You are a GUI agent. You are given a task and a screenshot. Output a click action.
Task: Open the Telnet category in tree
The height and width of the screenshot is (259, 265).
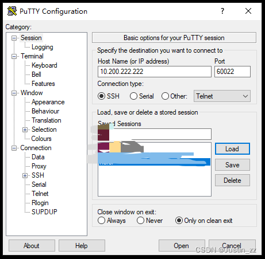pyautogui.click(x=40, y=194)
